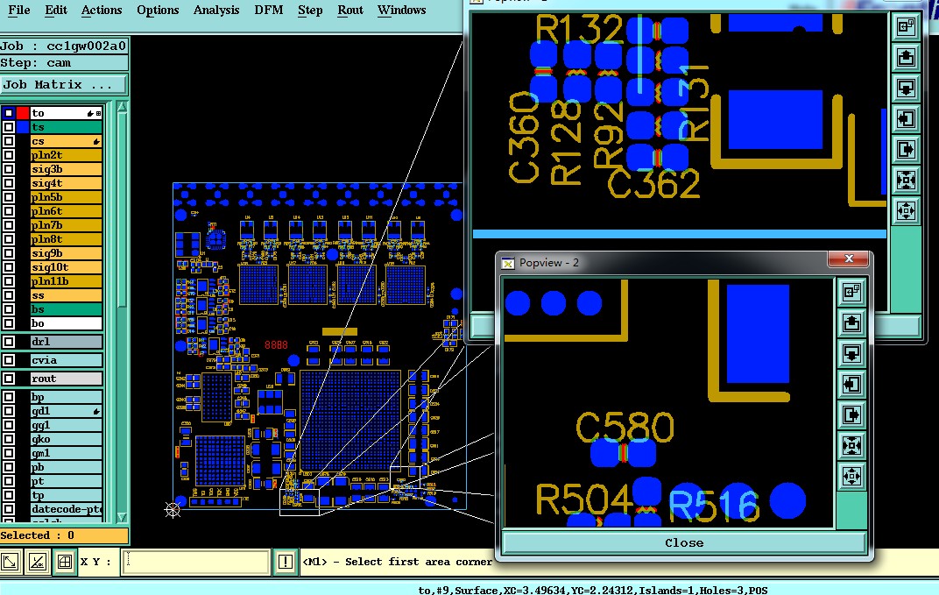Open the Rout menu
This screenshot has height=595, width=939.
[x=350, y=11]
